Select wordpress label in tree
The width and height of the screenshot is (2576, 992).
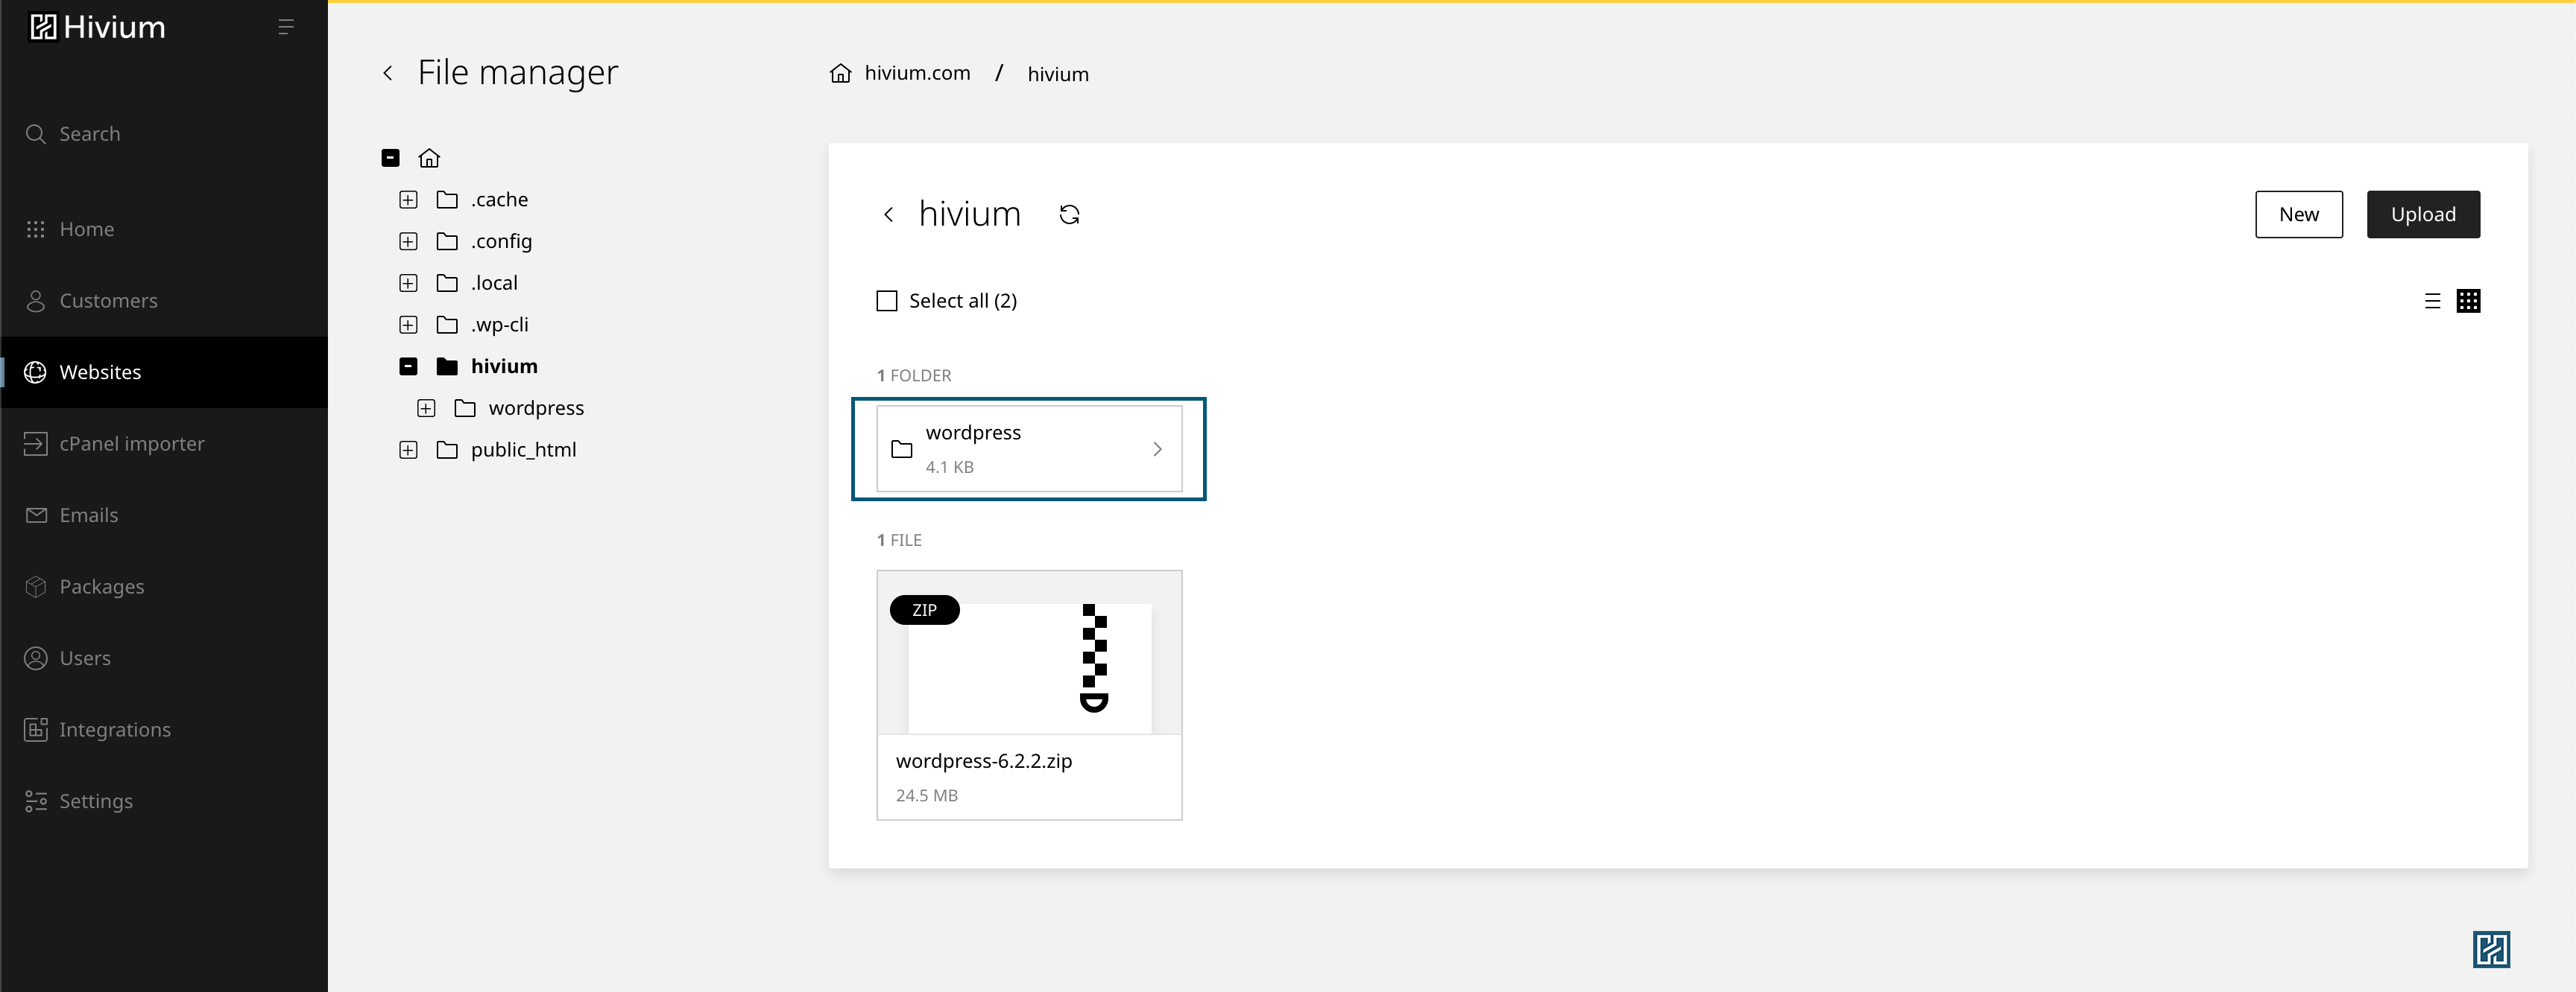[536, 407]
